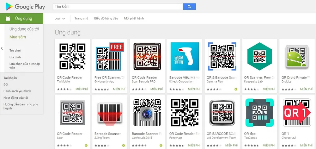Open the QR Droid Private app icon

coord(297,56)
